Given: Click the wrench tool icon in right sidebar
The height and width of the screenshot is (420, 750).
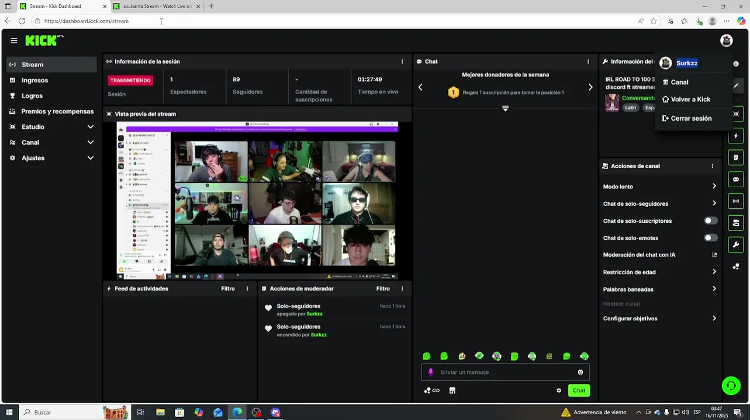Looking at the screenshot, I should pos(736,245).
